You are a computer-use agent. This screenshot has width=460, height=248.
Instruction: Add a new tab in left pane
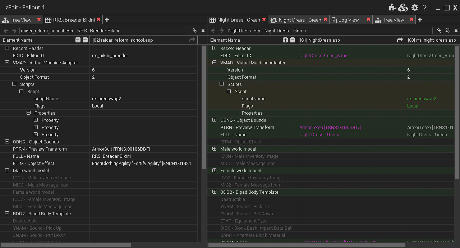point(107,20)
